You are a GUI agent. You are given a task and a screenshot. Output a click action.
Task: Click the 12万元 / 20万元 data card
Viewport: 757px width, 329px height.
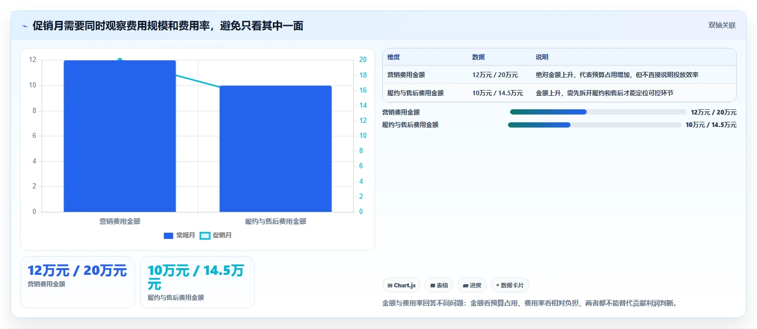(x=78, y=282)
